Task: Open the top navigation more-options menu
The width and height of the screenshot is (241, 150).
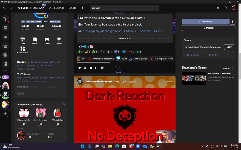Action: point(82,8)
